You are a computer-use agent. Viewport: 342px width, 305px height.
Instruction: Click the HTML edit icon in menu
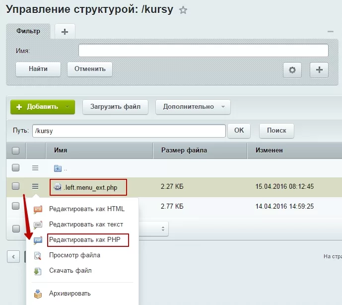[x=38, y=210]
